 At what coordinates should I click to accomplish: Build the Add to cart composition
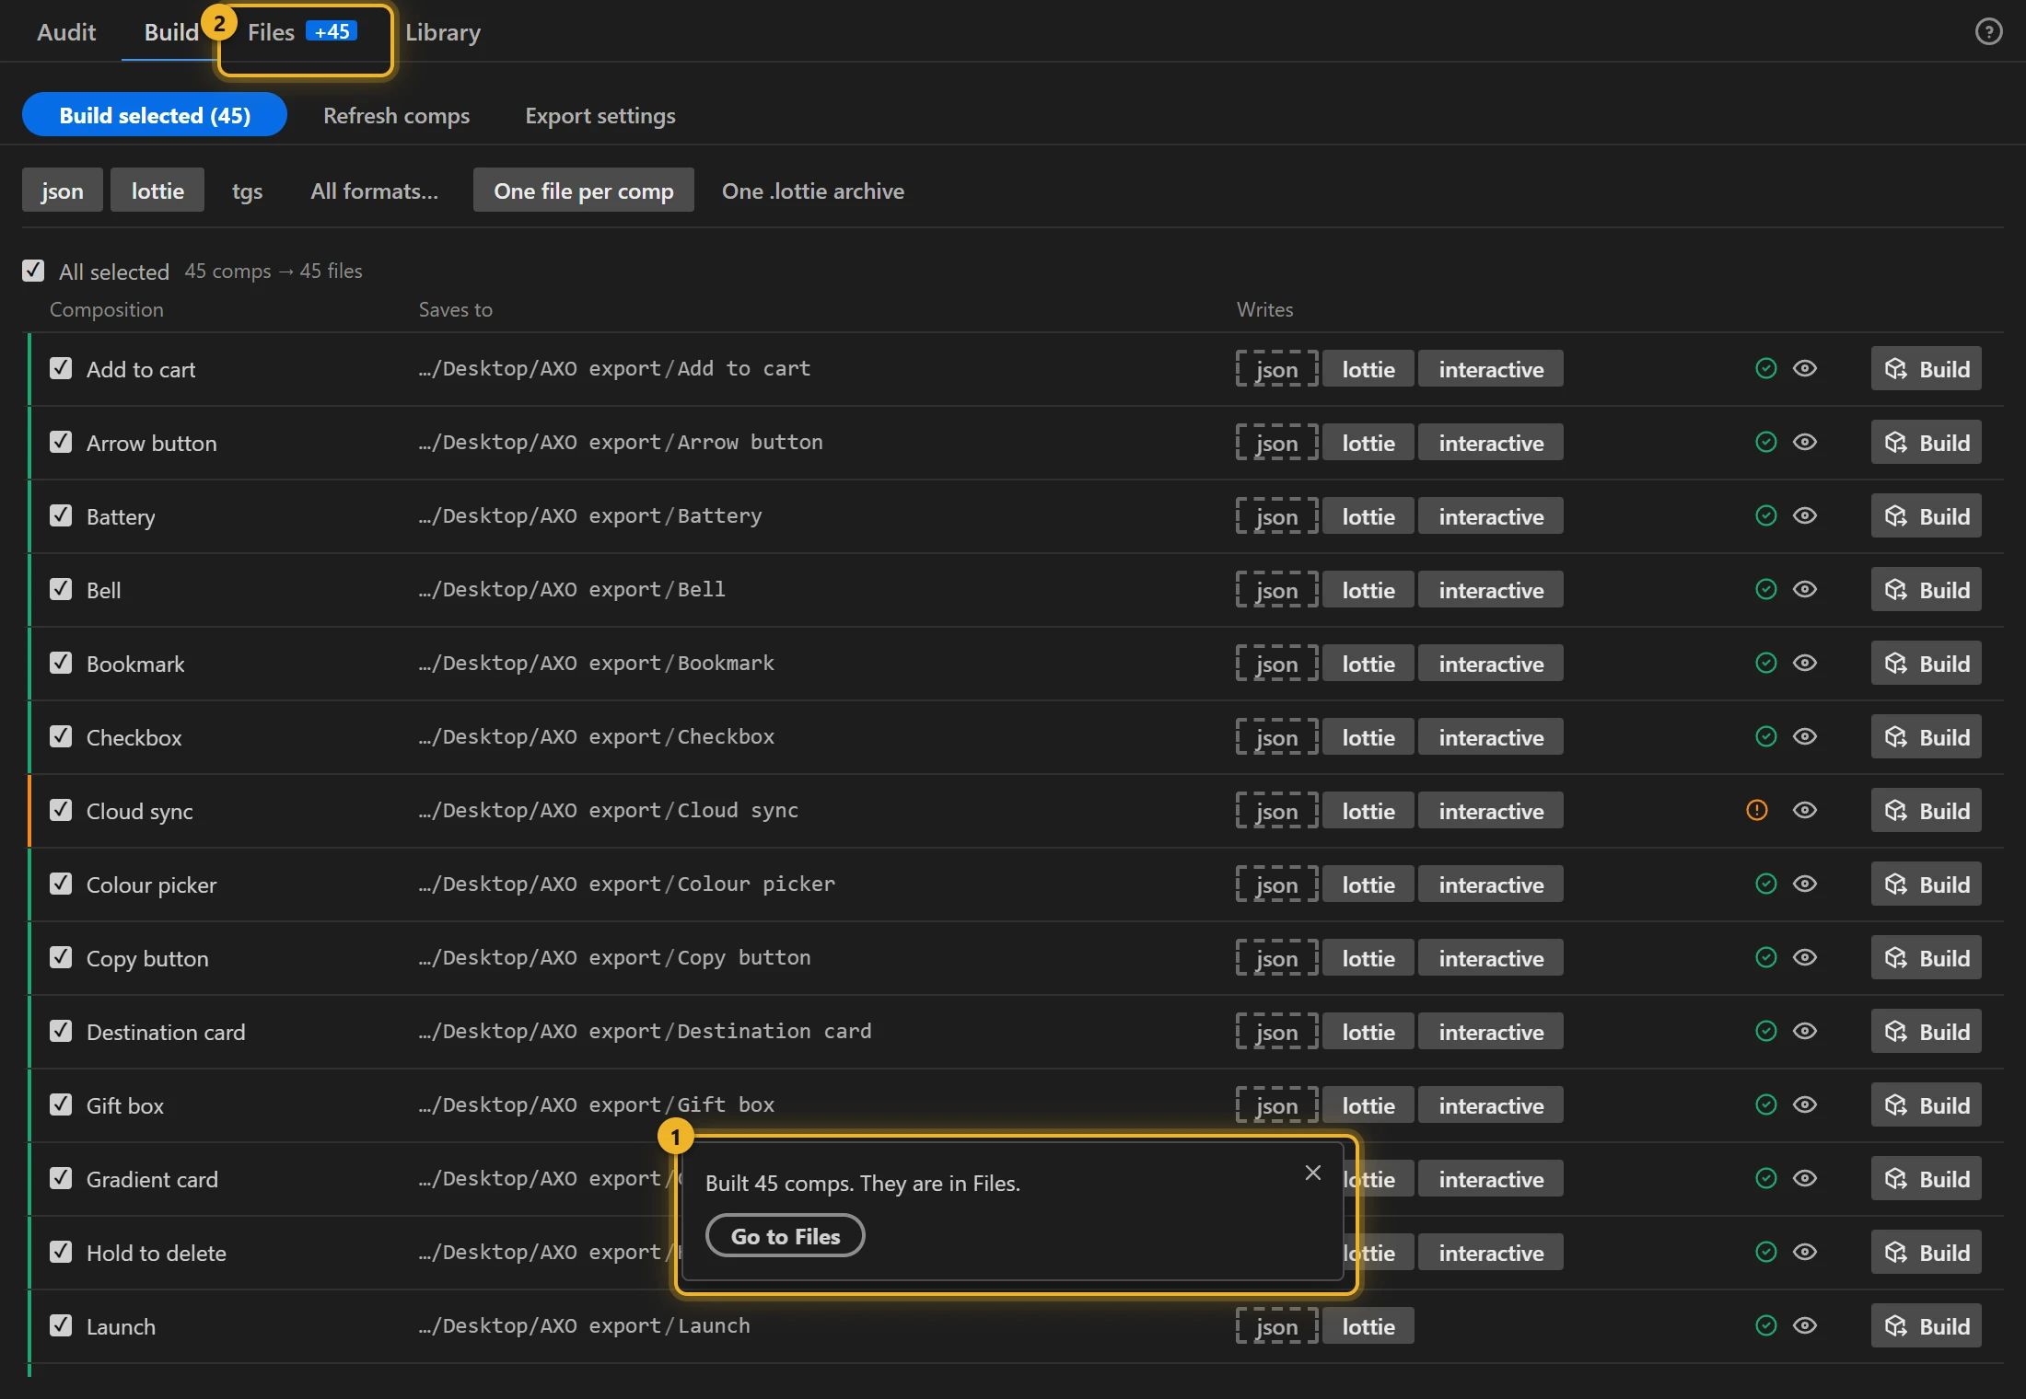pos(1926,369)
